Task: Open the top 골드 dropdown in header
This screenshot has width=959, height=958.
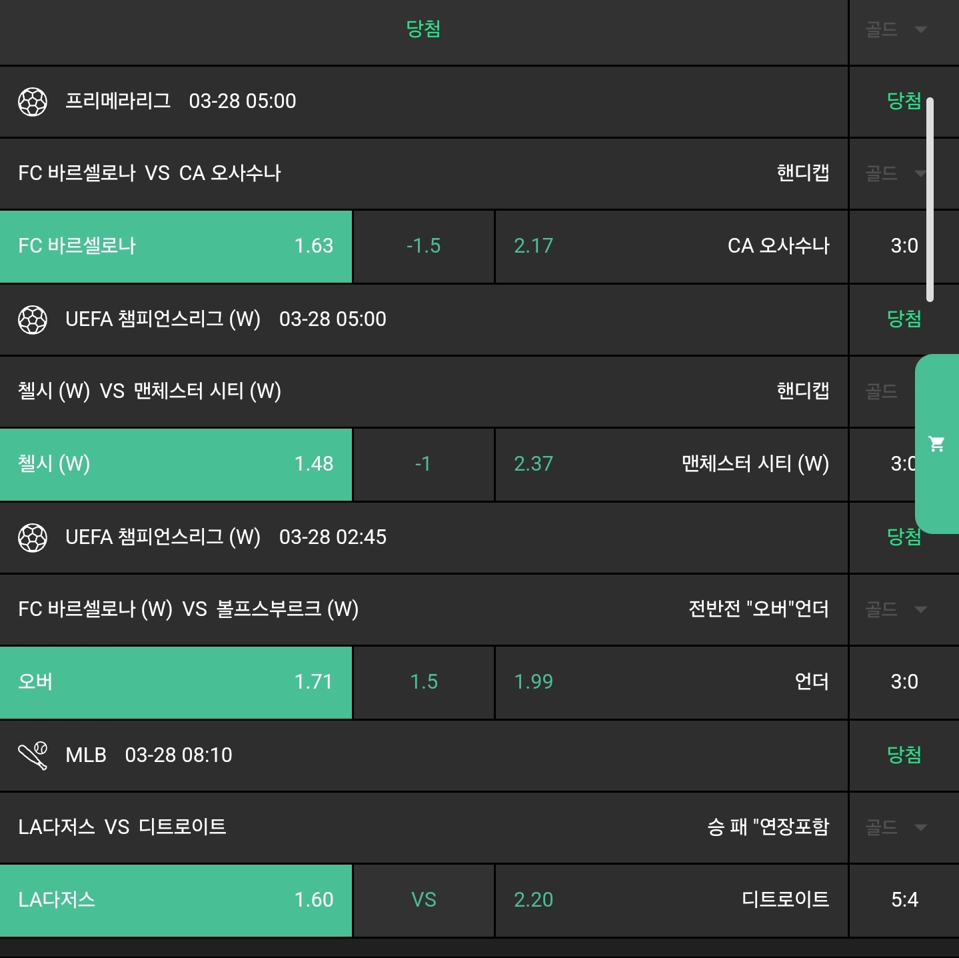Action: coord(896,29)
